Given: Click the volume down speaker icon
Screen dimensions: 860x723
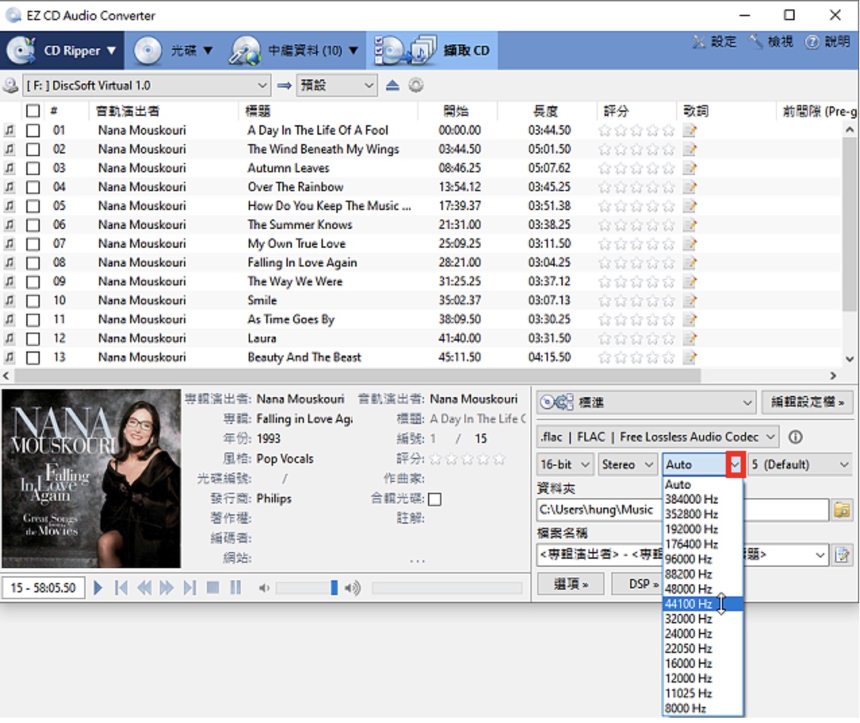Looking at the screenshot, I should tap(264, 588).
